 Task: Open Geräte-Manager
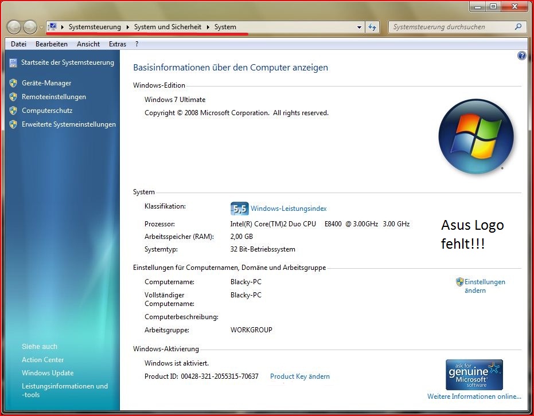(x=46, y=83)
